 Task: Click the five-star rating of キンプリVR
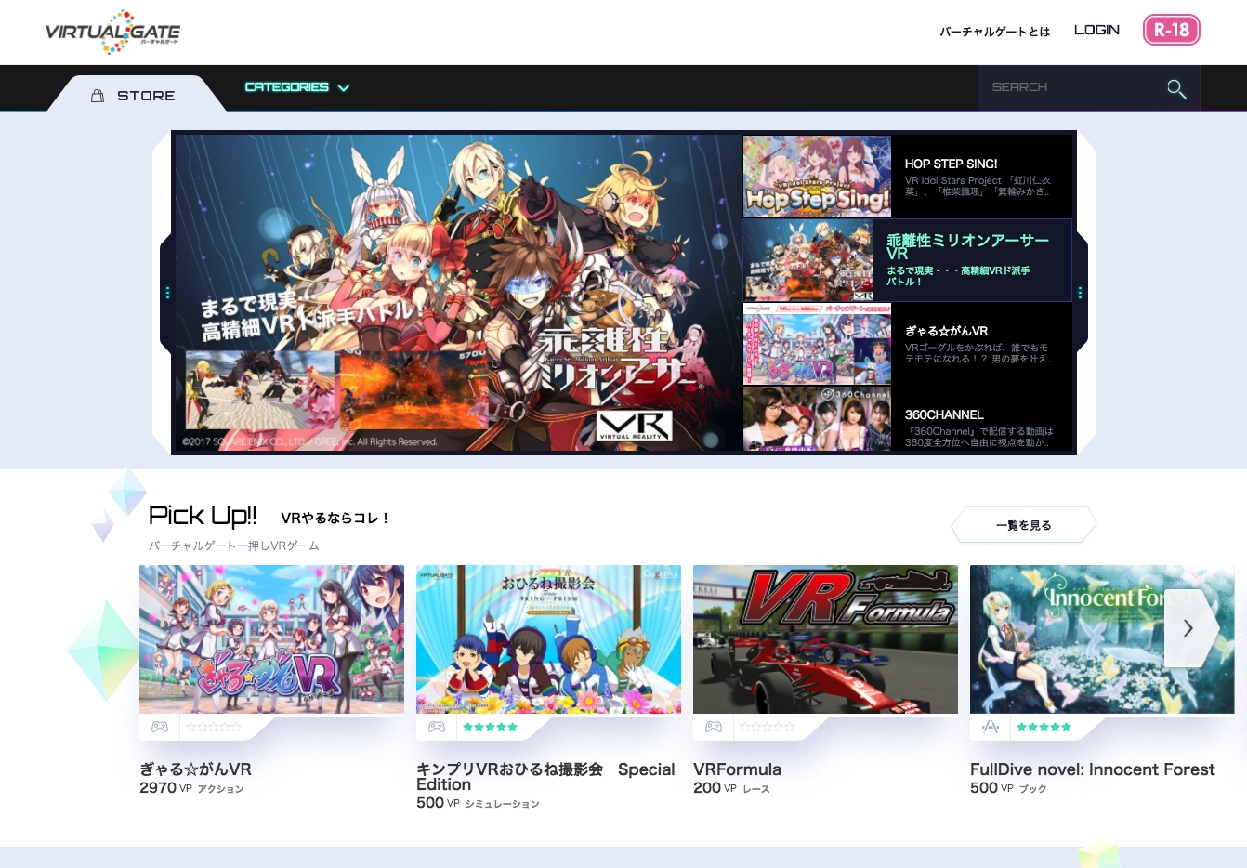491,727
